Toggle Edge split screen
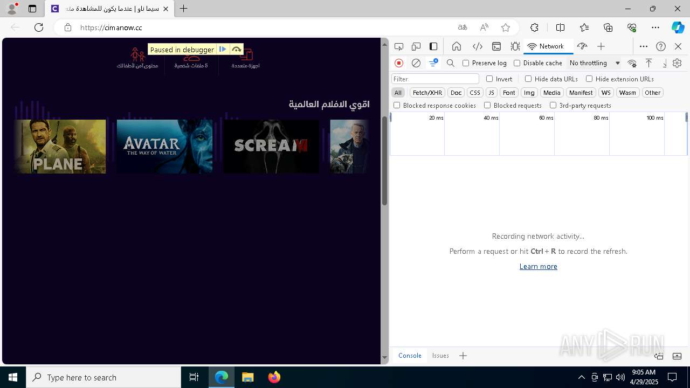690x388 pixels. (x=560, y=27)
